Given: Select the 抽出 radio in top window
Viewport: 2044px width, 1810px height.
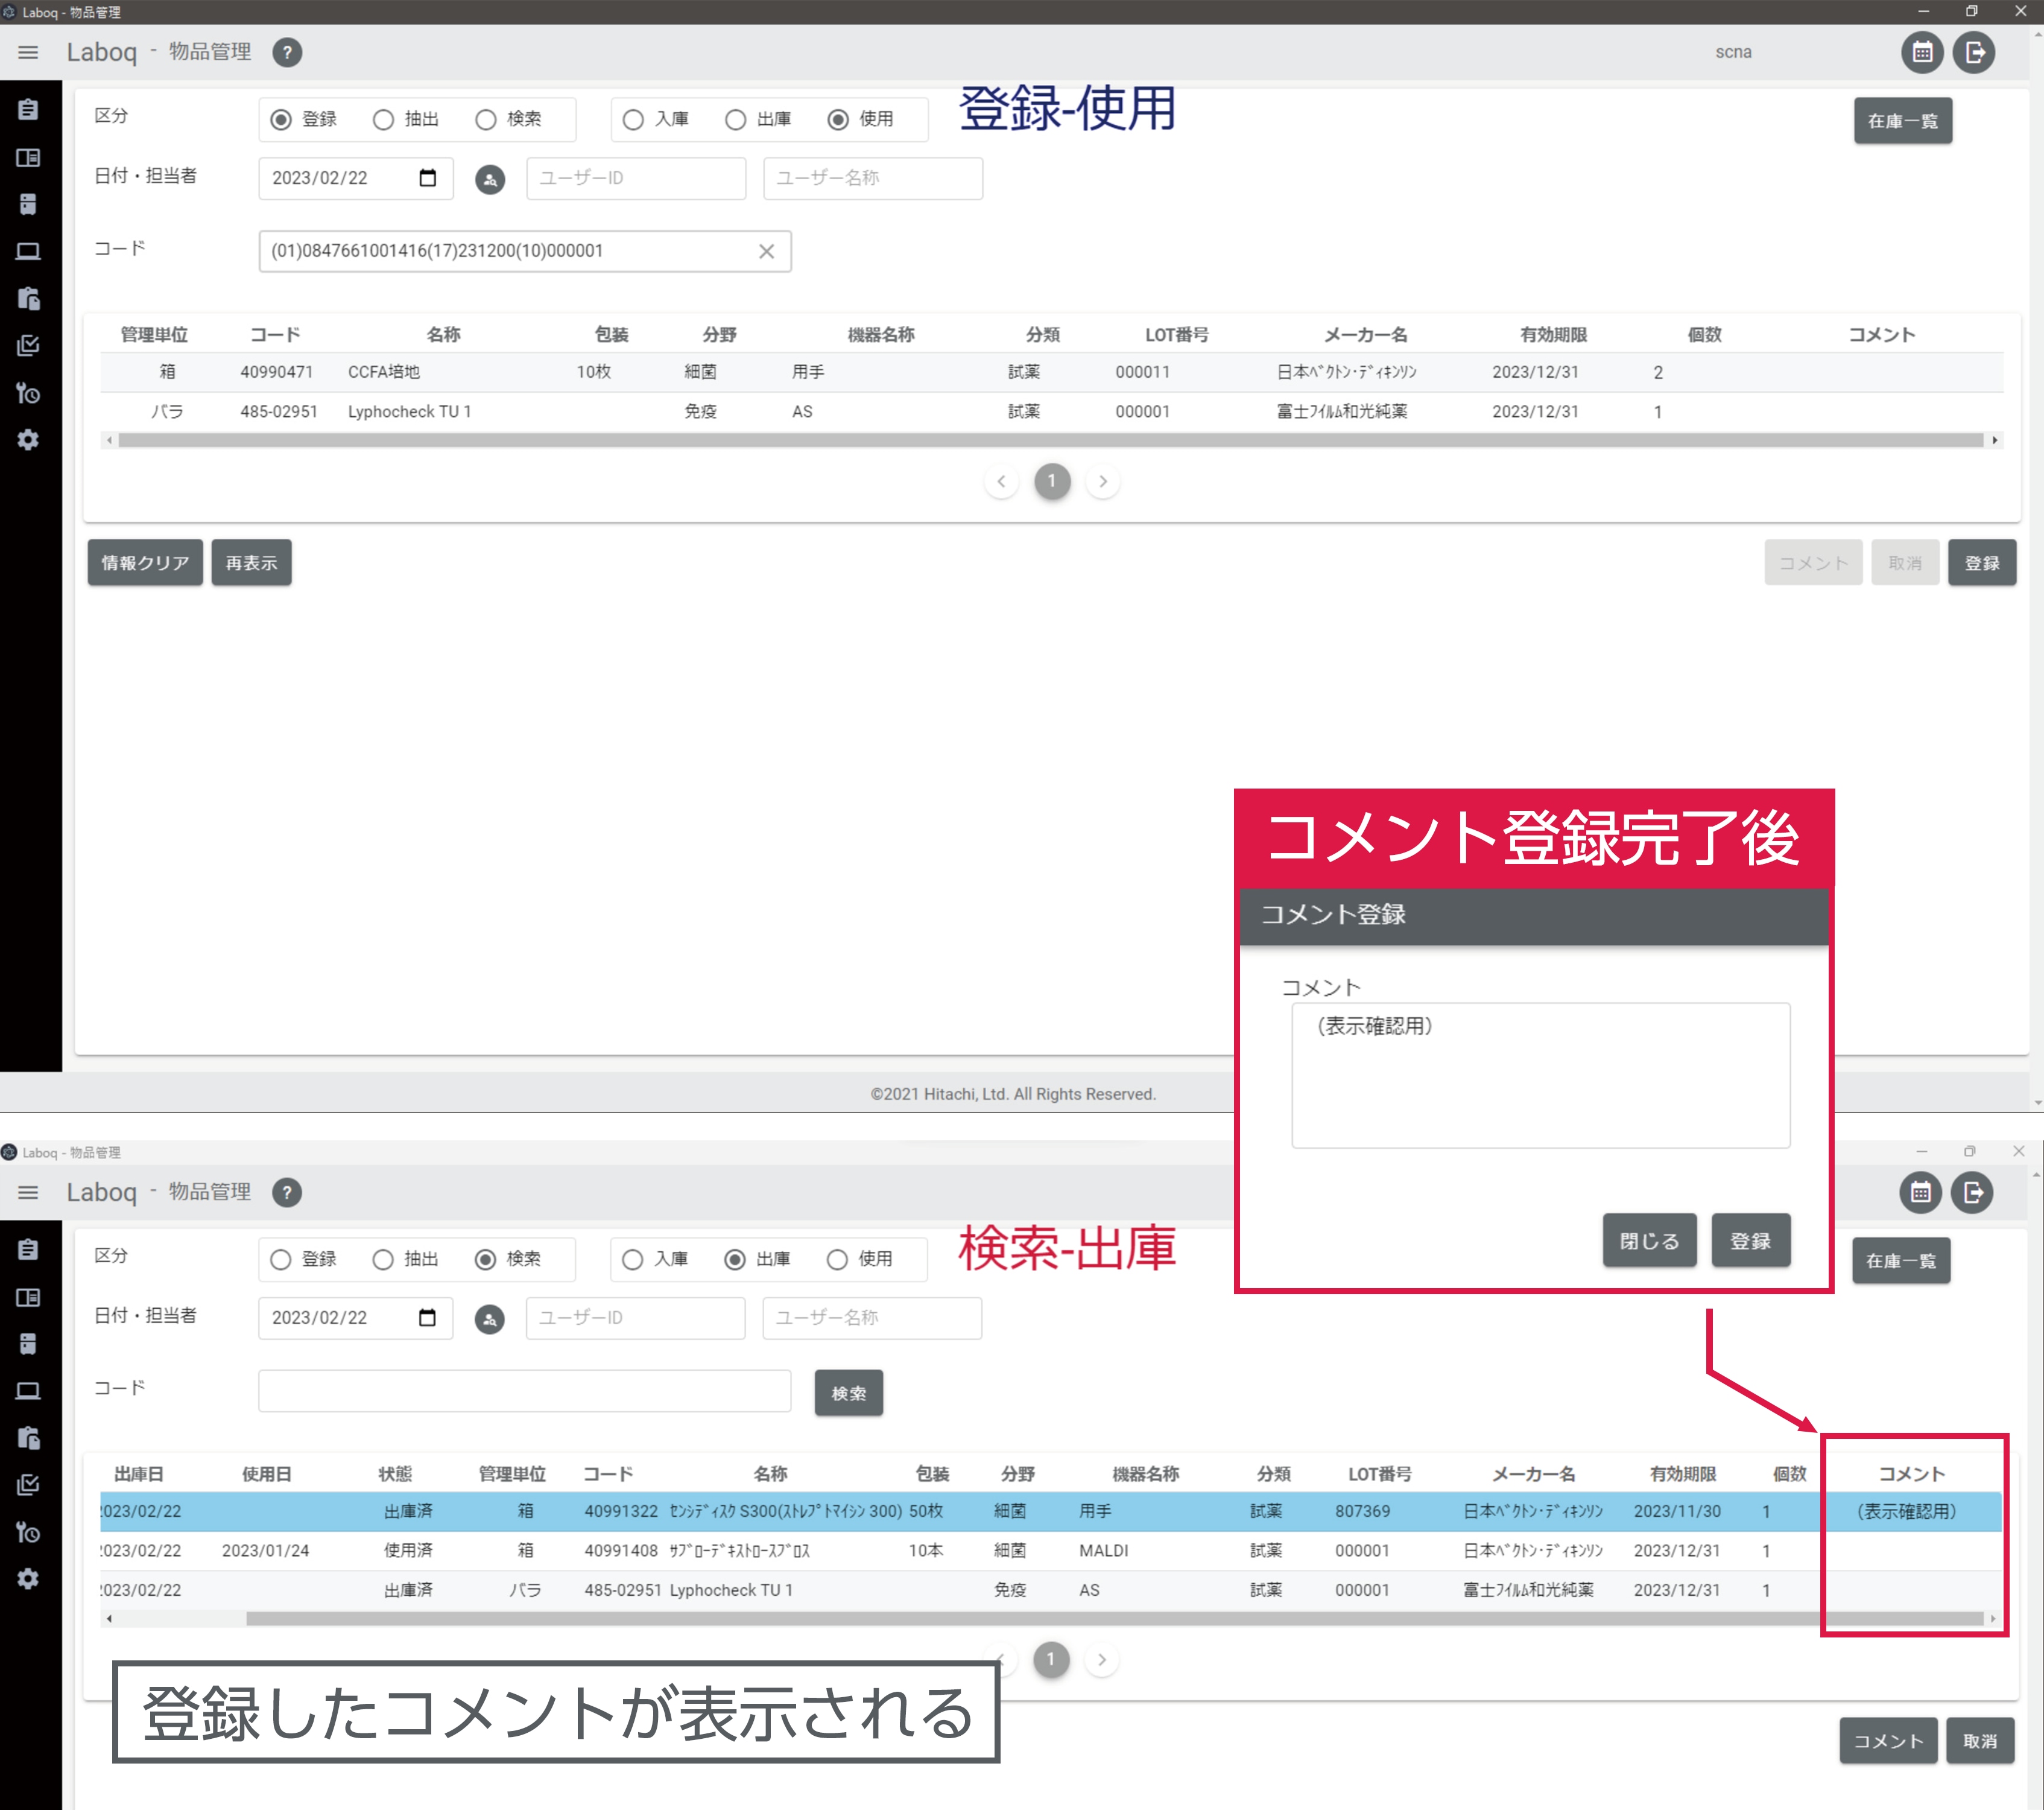Looking at the screenshot, I should 383,120.
